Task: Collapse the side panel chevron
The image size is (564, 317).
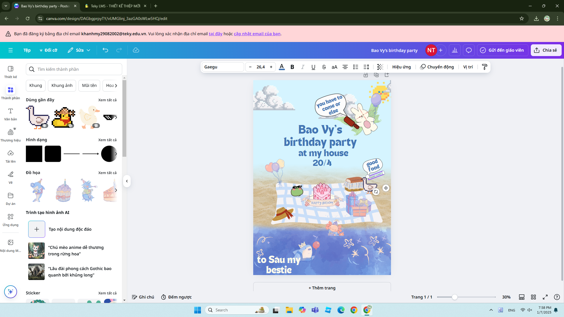Action: click(x=127, y=181)
